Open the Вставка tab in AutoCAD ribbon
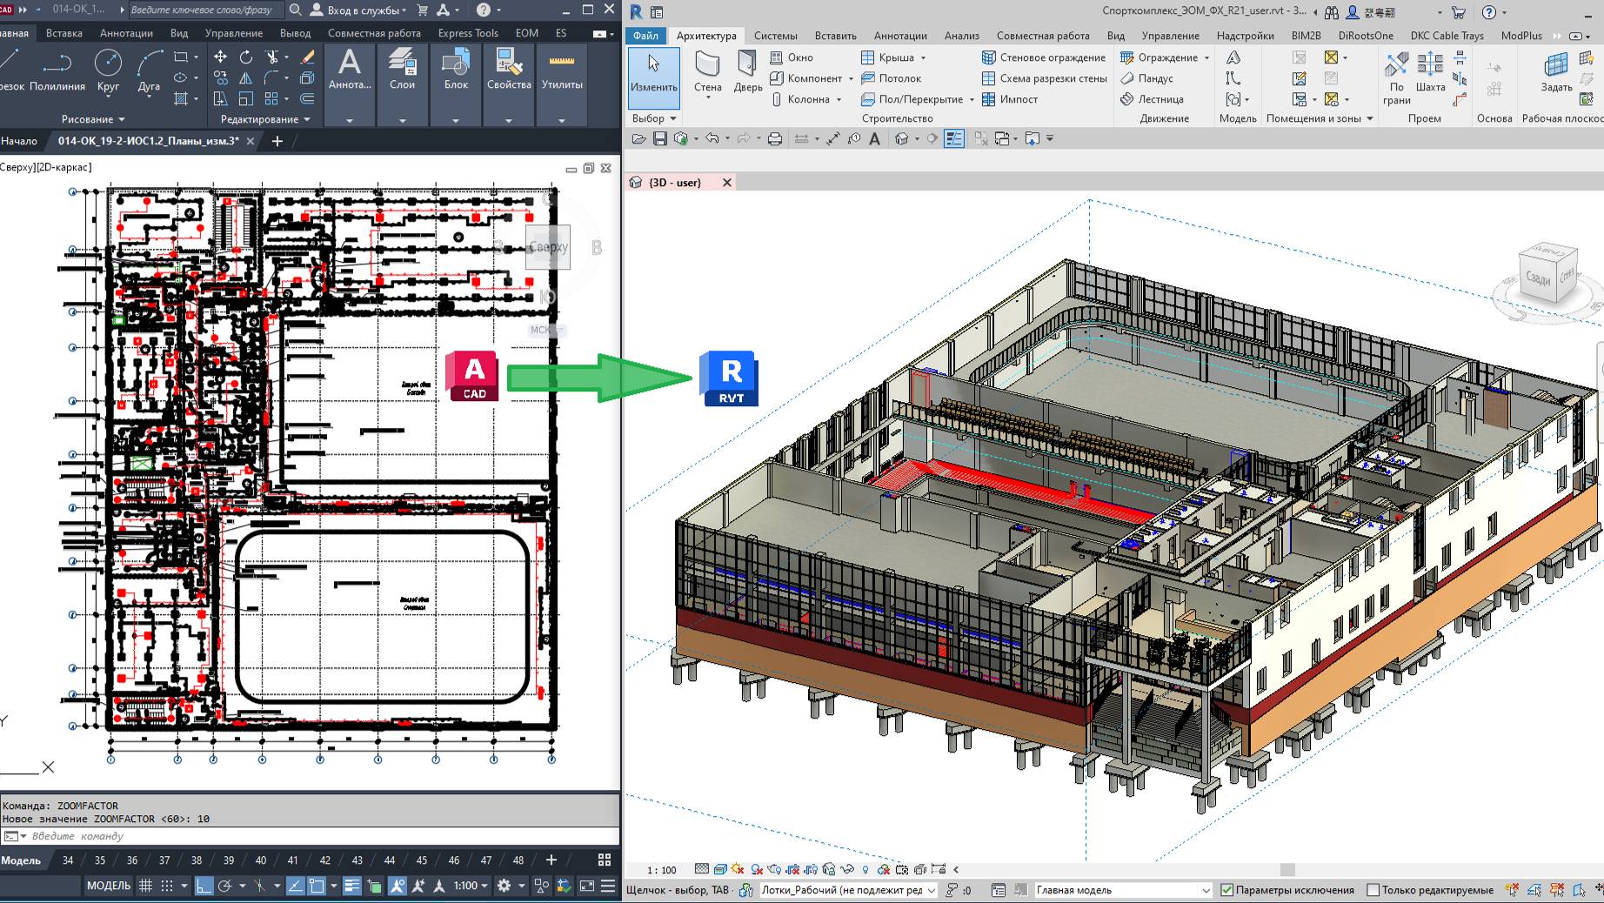This screenshot has height=903, width=1604. tap(65, 32)
